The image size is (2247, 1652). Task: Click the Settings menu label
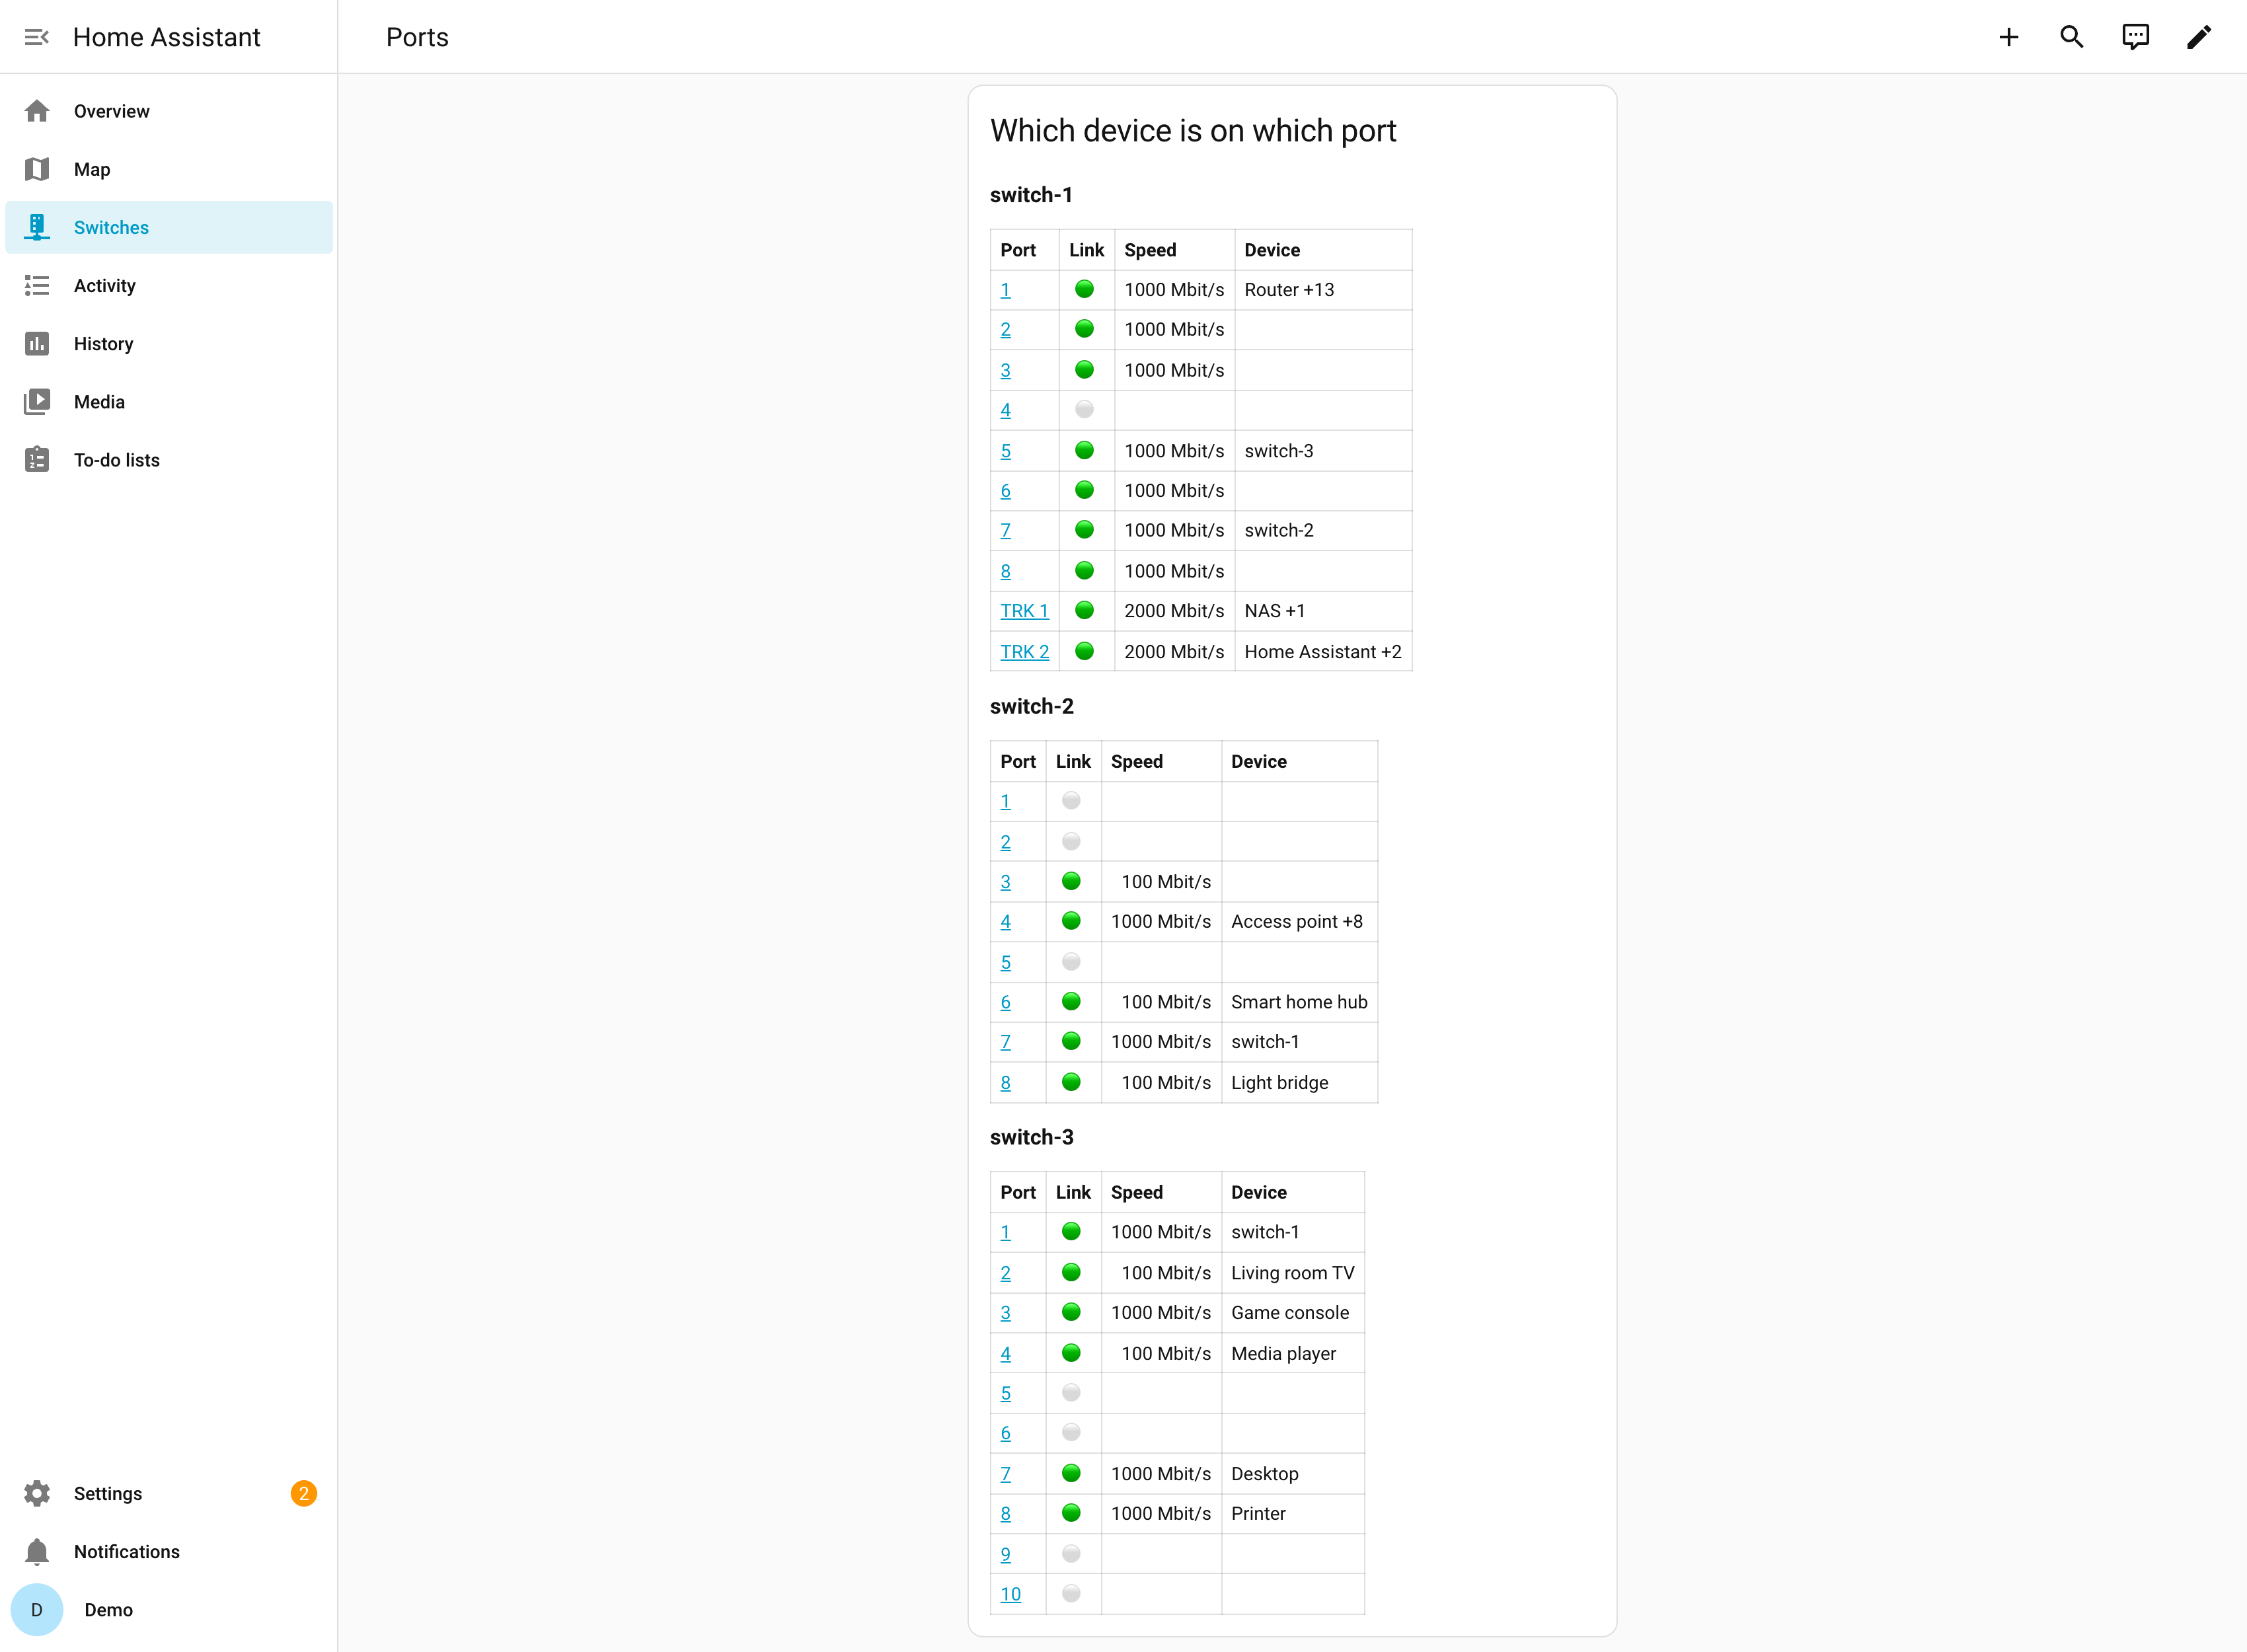pyautogui.click(x=108, y=1494)
